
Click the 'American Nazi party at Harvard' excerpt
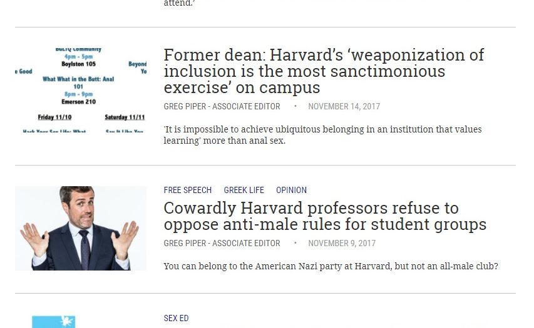(331, 266)
